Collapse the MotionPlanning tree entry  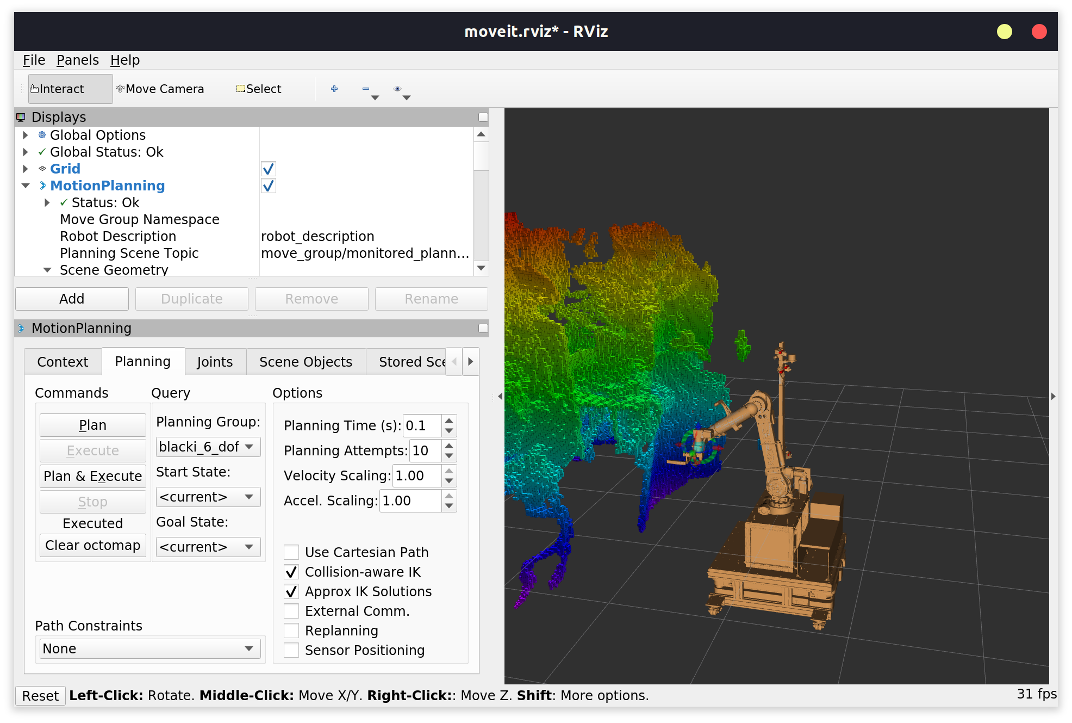click(x=26, y=186)
